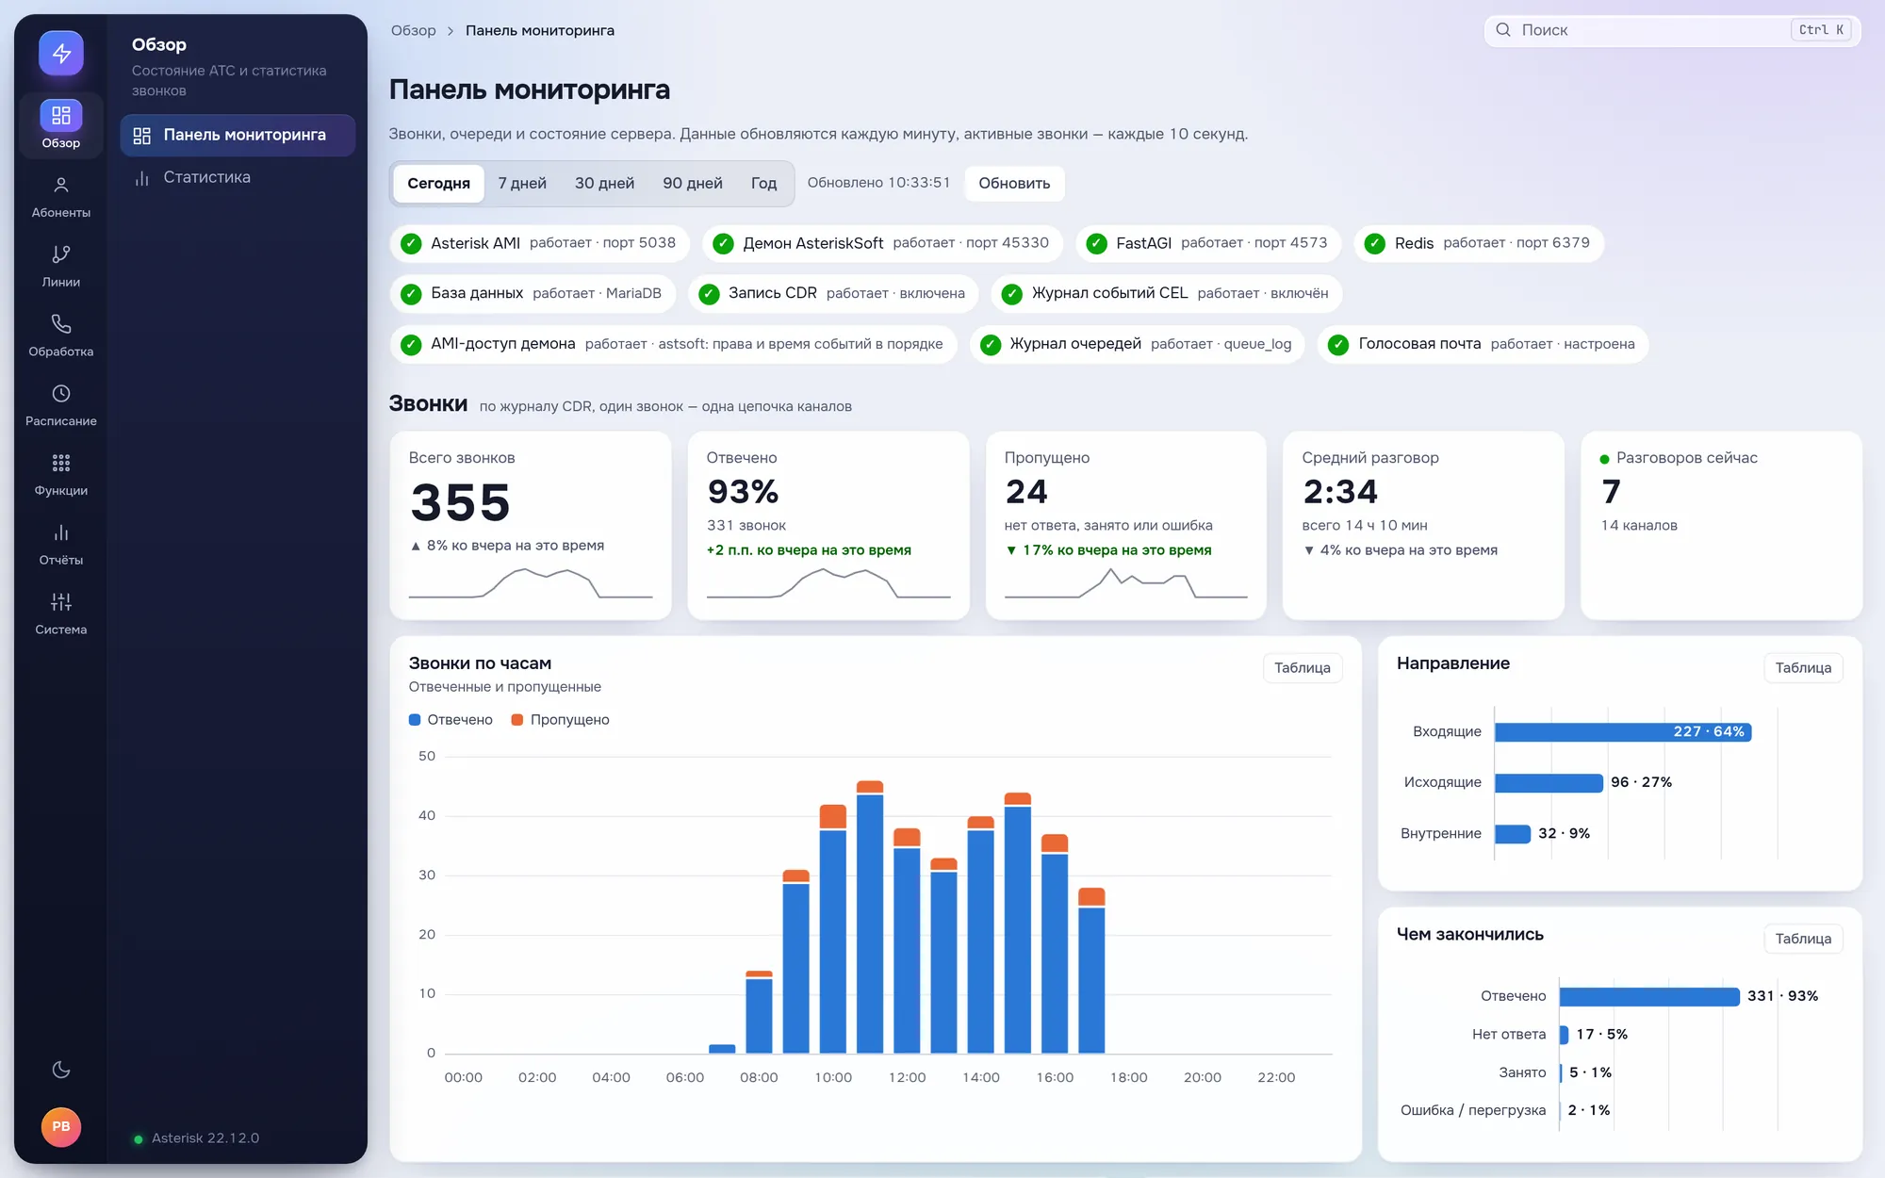1885x1178 pixels.
Task: Click the search magnifier icon
Action: (1503, 30)
